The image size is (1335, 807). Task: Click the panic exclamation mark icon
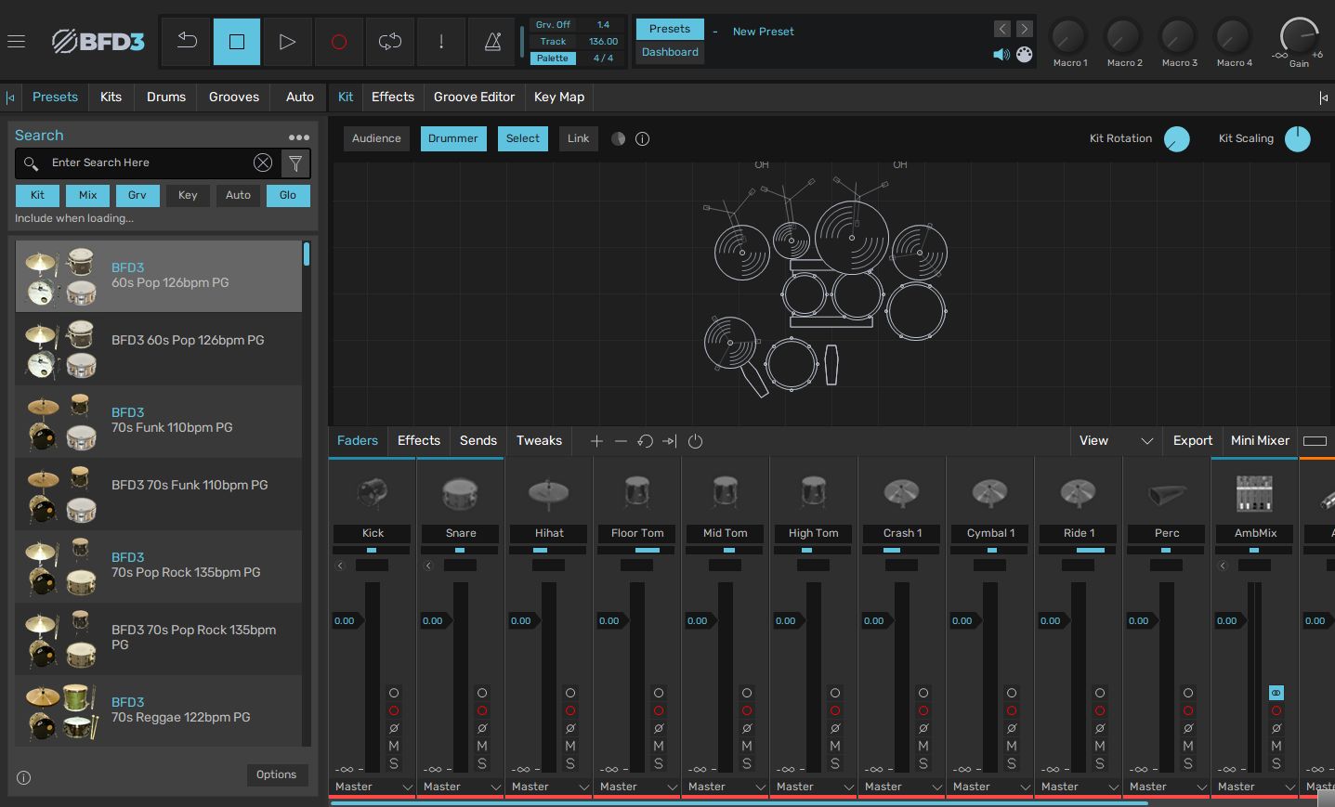click(441, 41)
